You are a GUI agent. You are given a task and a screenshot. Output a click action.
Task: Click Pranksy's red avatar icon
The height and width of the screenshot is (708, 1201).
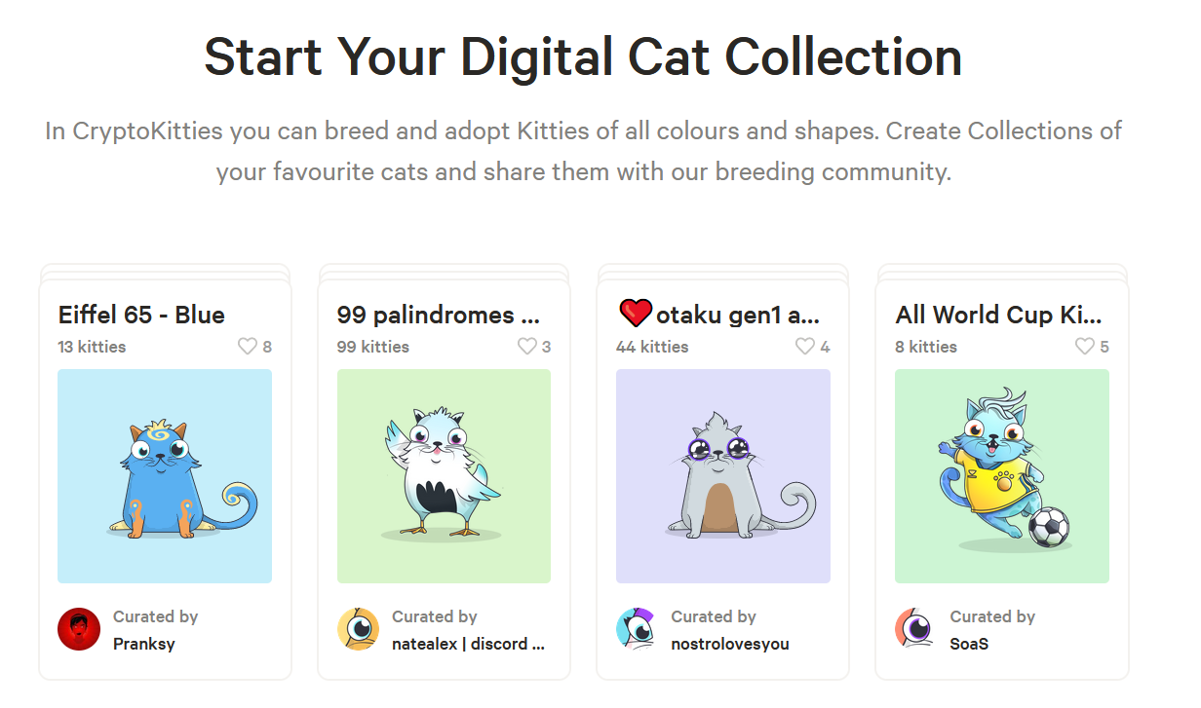79,629
